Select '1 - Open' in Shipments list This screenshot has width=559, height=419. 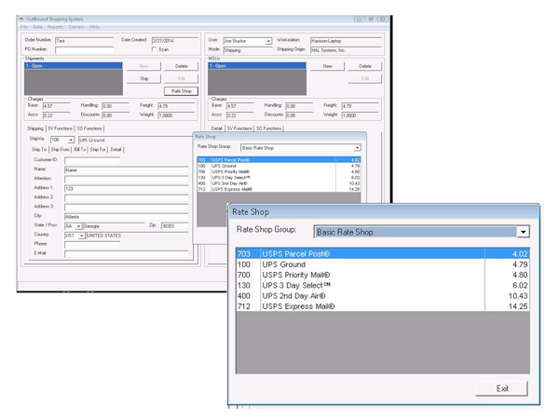tap(74, 66)
